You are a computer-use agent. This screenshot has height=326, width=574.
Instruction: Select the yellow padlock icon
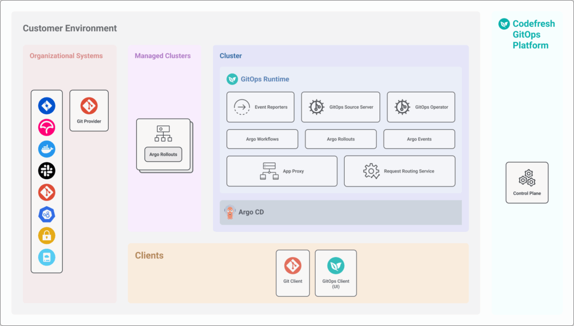[x=47, y=236]
